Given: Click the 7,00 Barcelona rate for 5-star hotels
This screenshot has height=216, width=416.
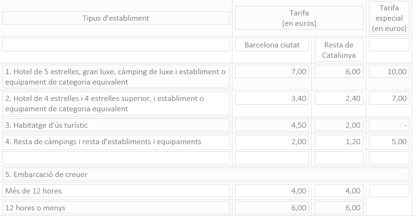Looking at the screenshot, I should (x=272, y=72).
